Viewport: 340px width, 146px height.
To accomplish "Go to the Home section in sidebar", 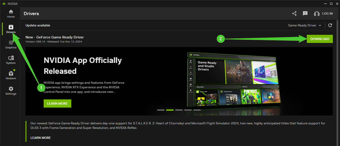I will coord(11,13).
